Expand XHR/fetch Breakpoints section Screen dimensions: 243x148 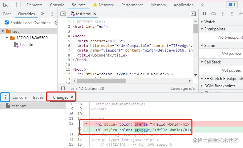(221, 79)
